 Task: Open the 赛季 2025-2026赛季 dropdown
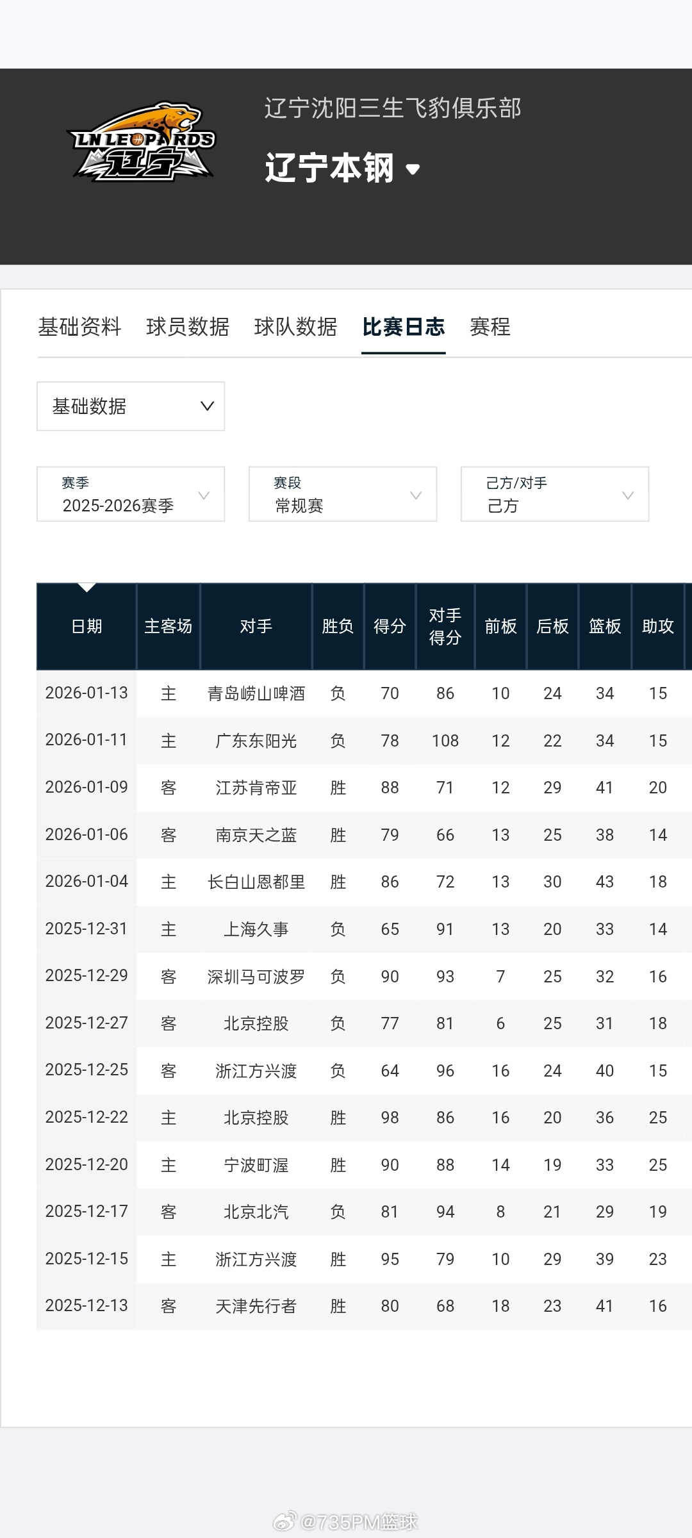coord(131,494)
